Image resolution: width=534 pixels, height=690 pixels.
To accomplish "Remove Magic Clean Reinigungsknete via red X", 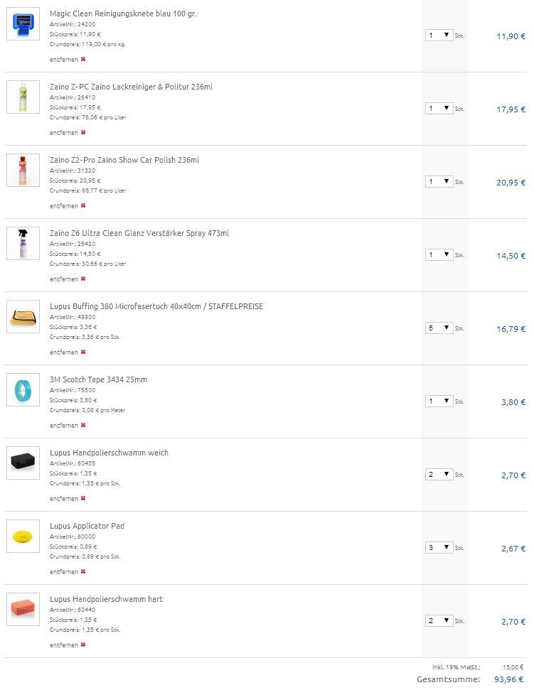I will click(x=83, y=60).
